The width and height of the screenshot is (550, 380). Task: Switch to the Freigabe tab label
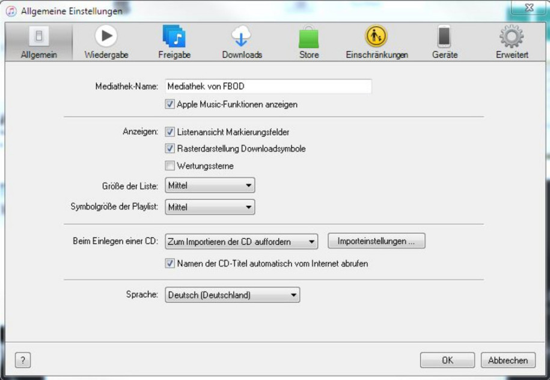click(x=174, y=55)
